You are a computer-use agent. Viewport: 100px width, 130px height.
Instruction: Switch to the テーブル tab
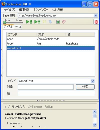point(8,27)
